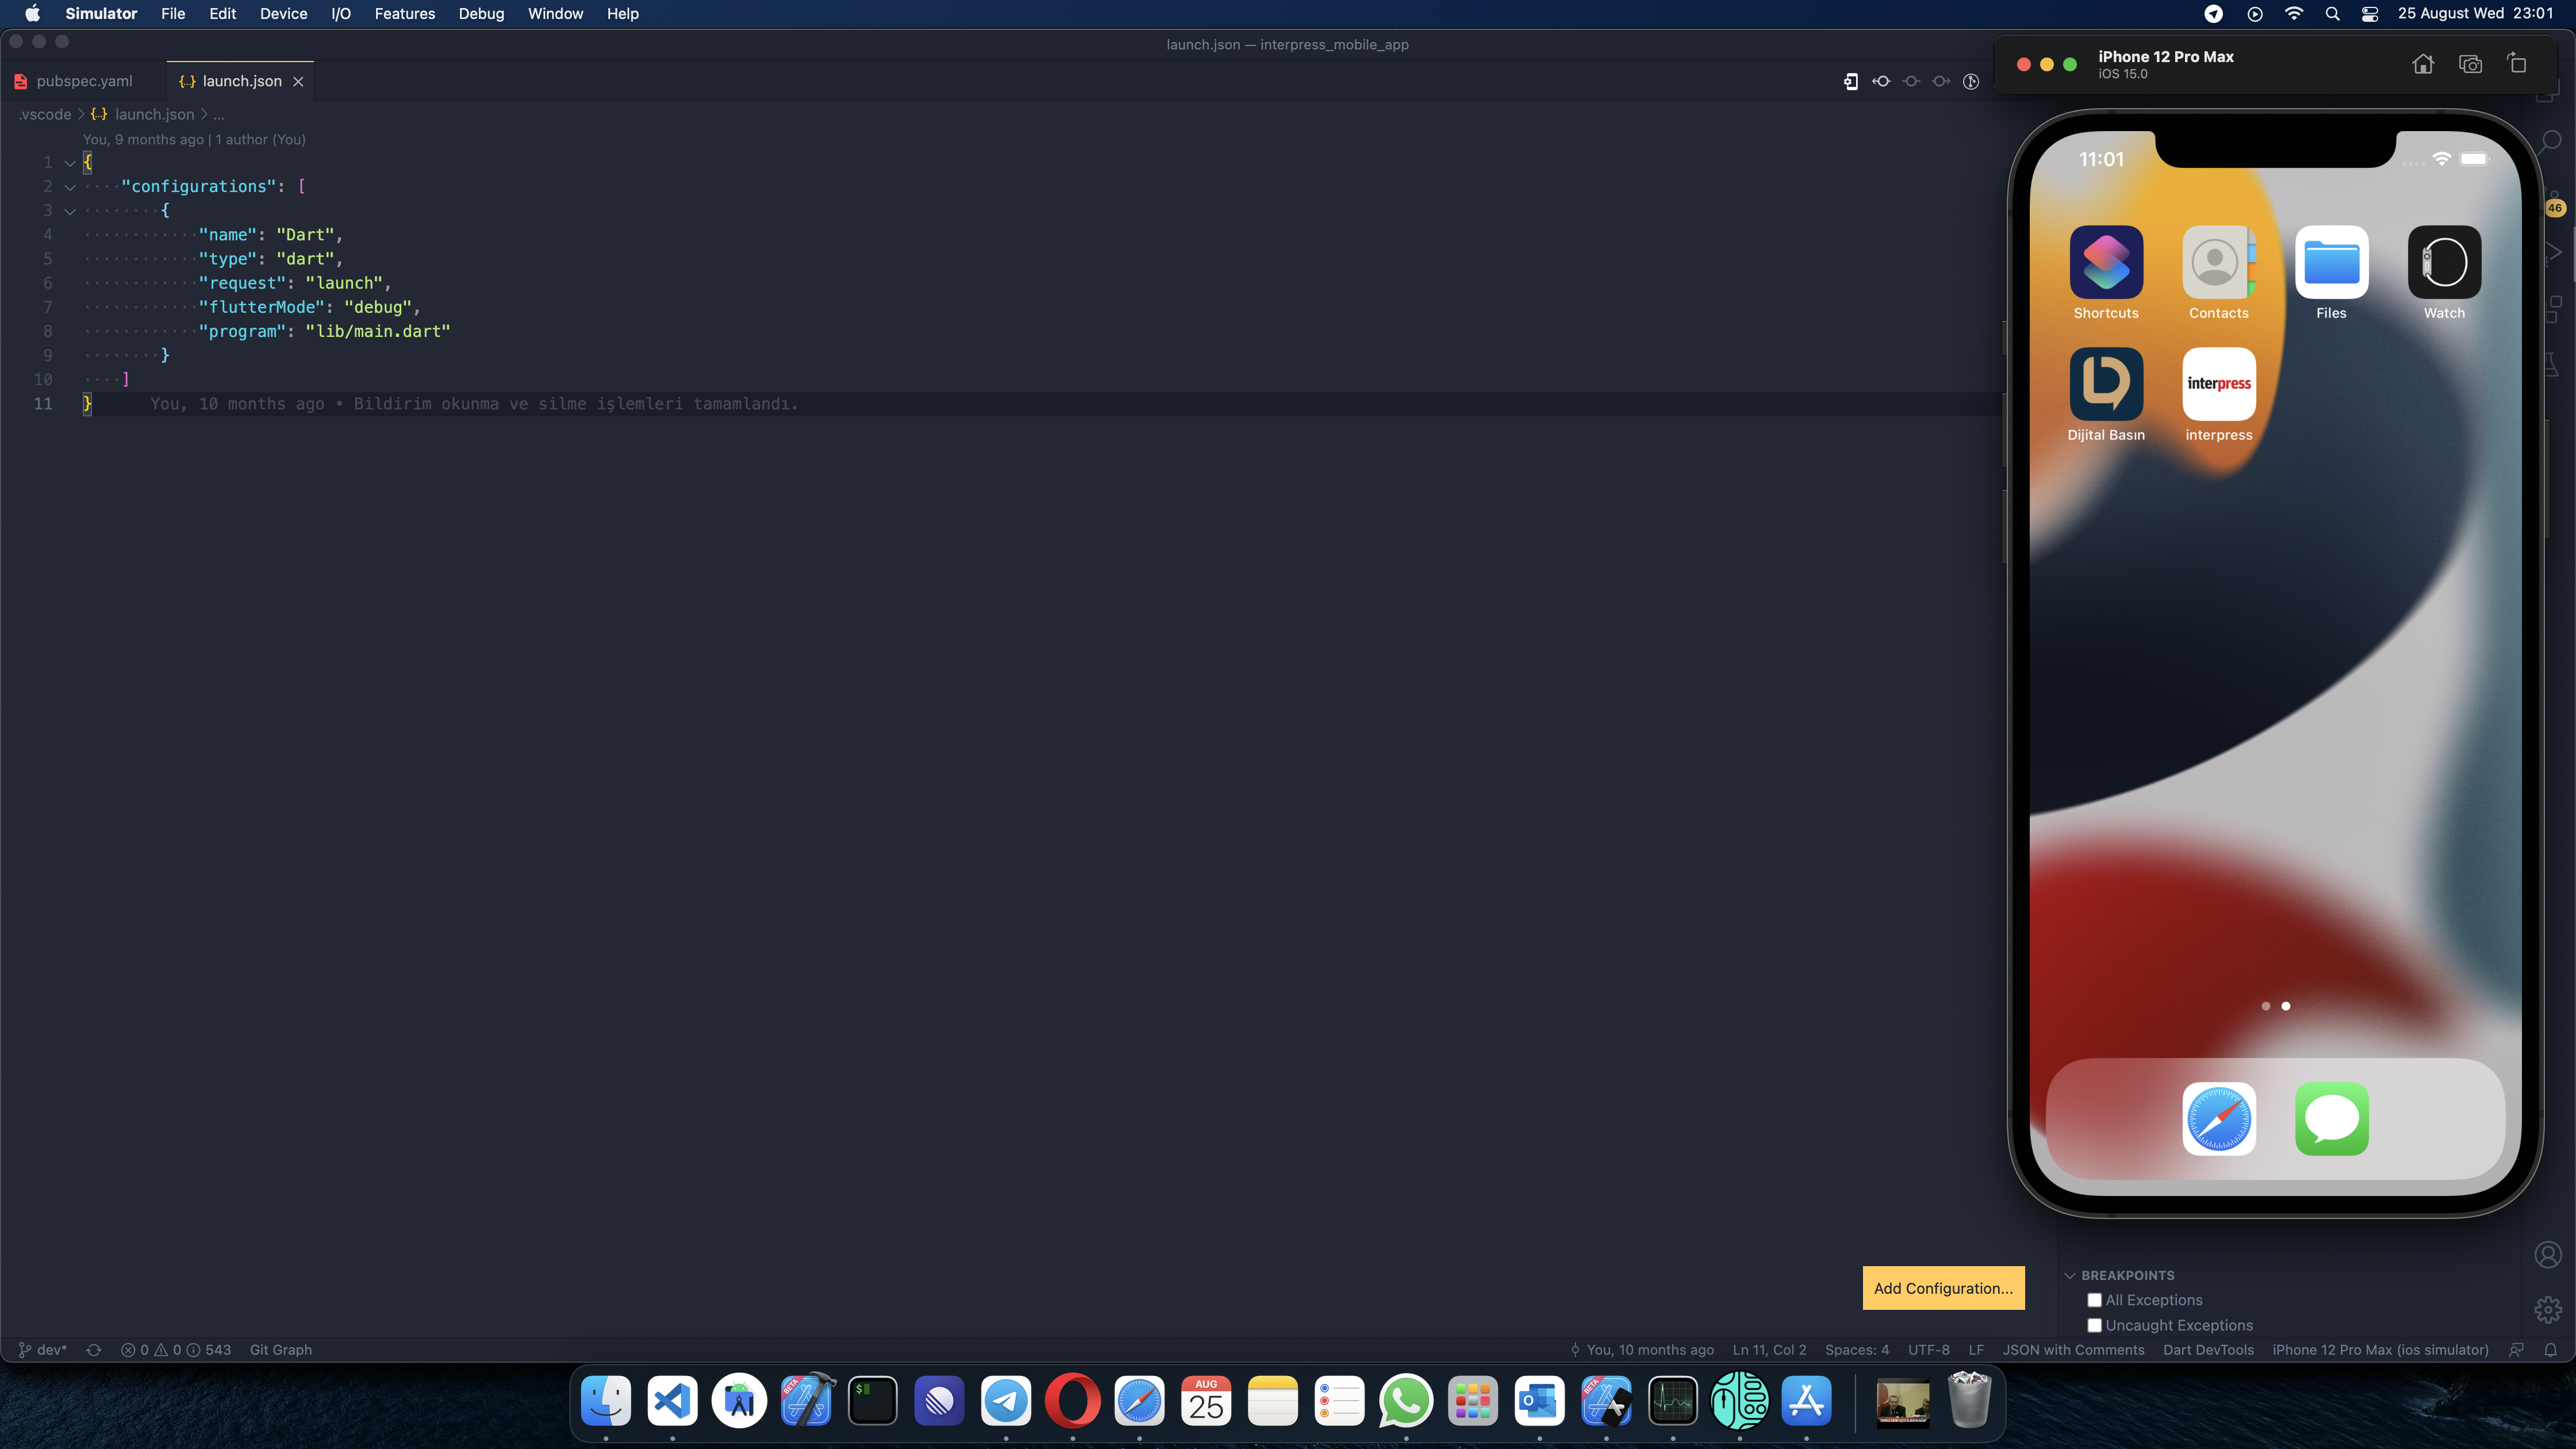Take a simulator screenshot with camera icon
2576x1449 pixels.
[2470, 64]
